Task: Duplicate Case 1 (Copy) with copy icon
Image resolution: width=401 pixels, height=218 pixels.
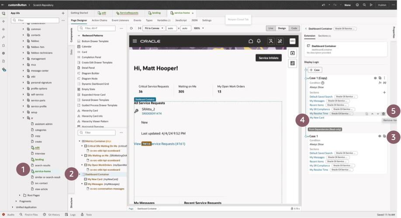Action: click(x=380, y=78)
